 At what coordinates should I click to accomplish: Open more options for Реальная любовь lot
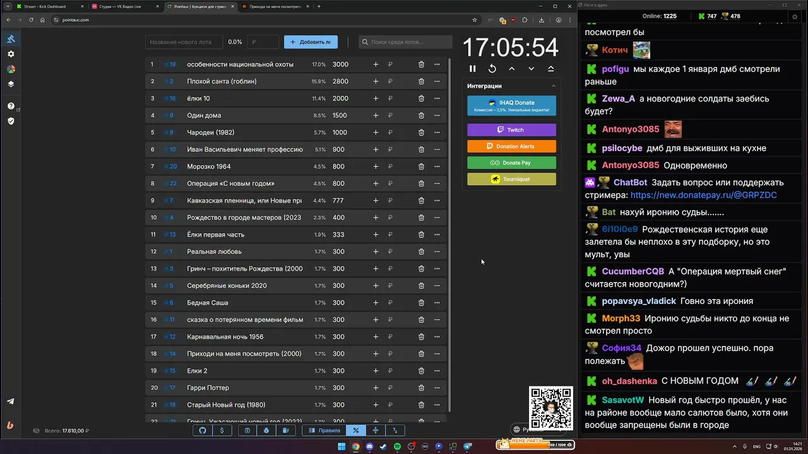tap(437, 252)
